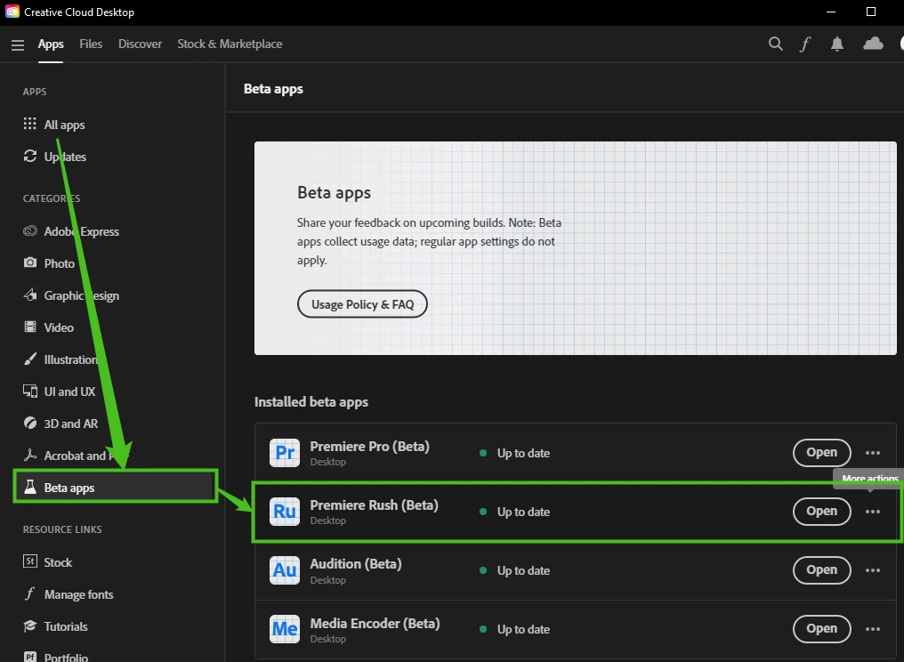Image resolution: width=904 pixels, height=662 pixels.
Task: Open the Video category
Action: (x=48, y=327)
